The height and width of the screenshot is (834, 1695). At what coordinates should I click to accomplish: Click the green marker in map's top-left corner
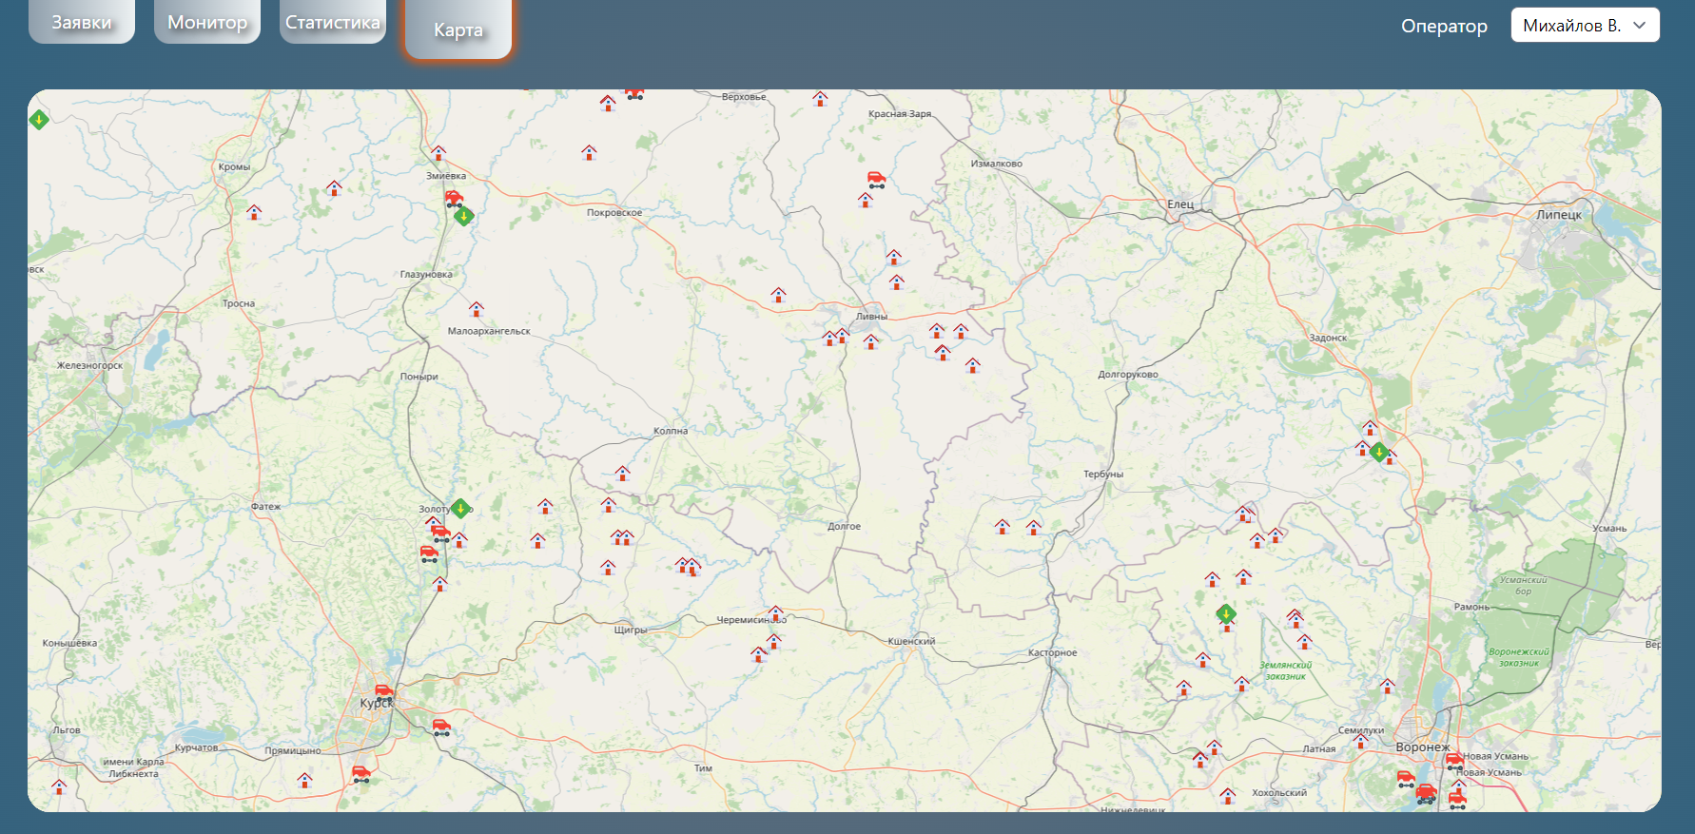39,120
